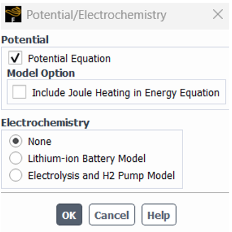The width and height of the screenshot is (232, 232).
Task: Click the Cancel button
Action: 112,214
